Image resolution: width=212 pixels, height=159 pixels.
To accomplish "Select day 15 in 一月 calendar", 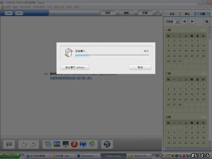I will coord(169,51).
